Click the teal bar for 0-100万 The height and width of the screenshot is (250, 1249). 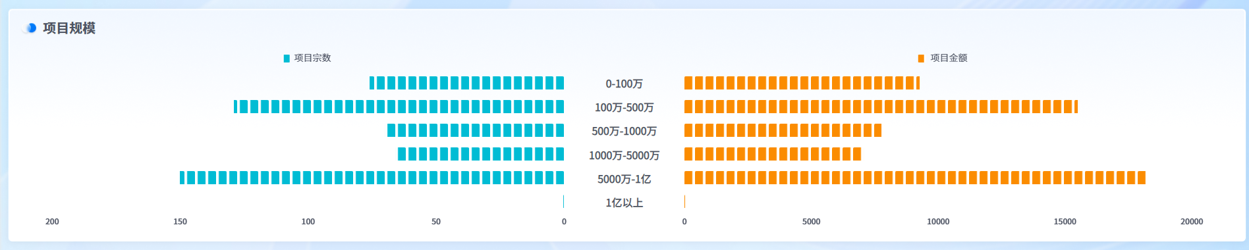point(466,83)
